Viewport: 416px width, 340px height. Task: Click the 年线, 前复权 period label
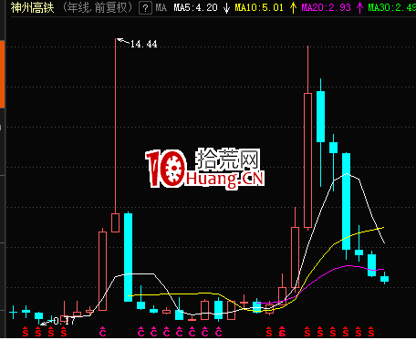[x=98, y=7]
